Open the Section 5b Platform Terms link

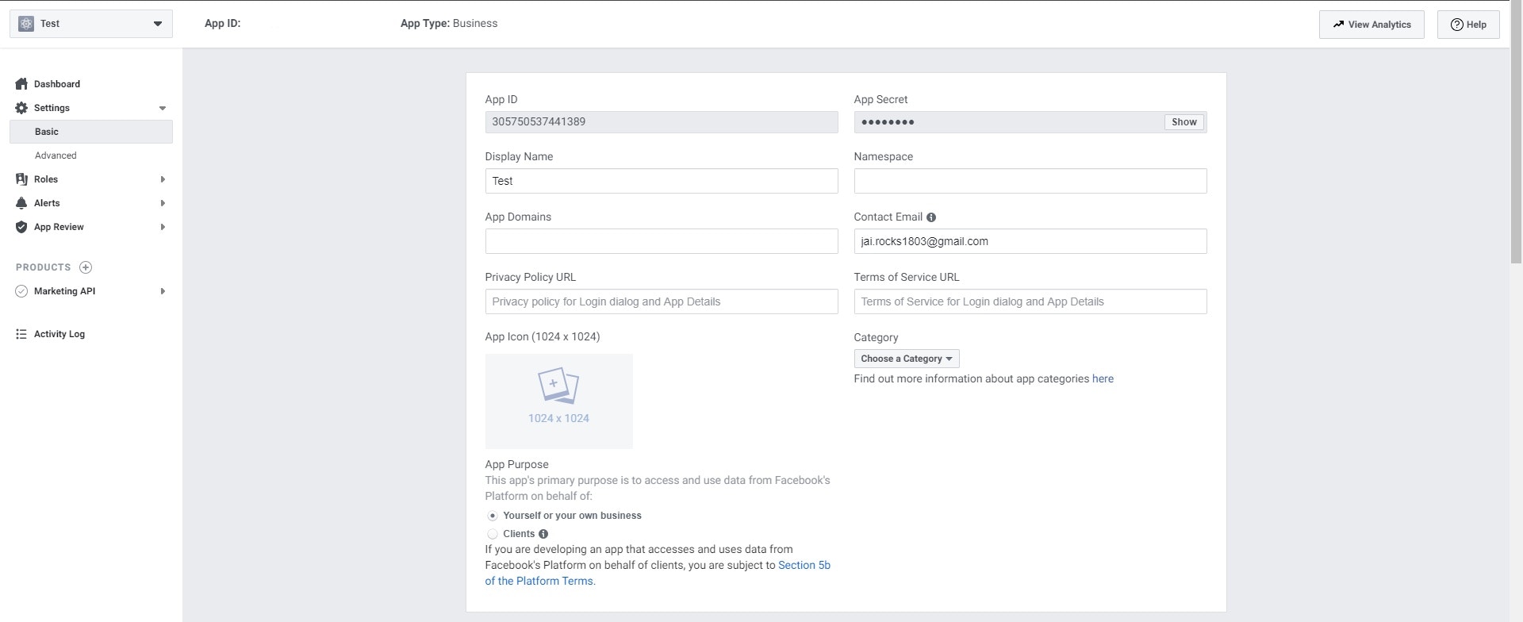[658, 573]
